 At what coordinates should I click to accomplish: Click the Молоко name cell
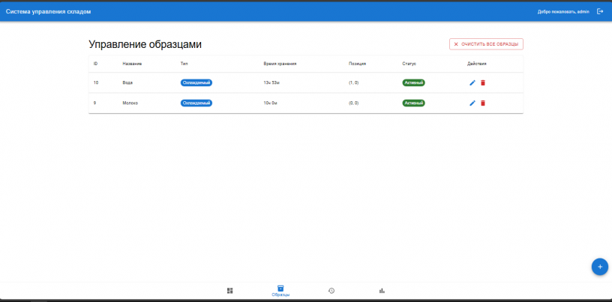tap(130, 103)
